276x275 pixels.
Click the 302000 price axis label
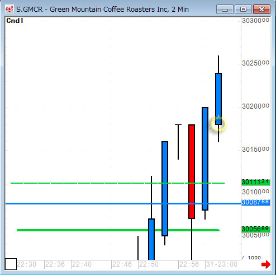click(x=255, y=106)
